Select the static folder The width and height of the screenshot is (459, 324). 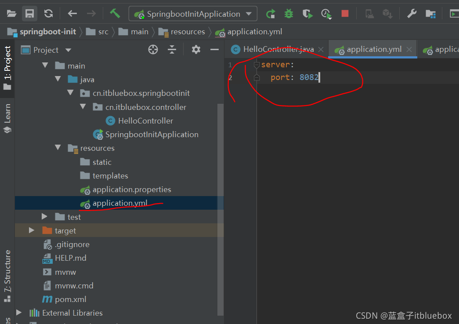[96, 162]
